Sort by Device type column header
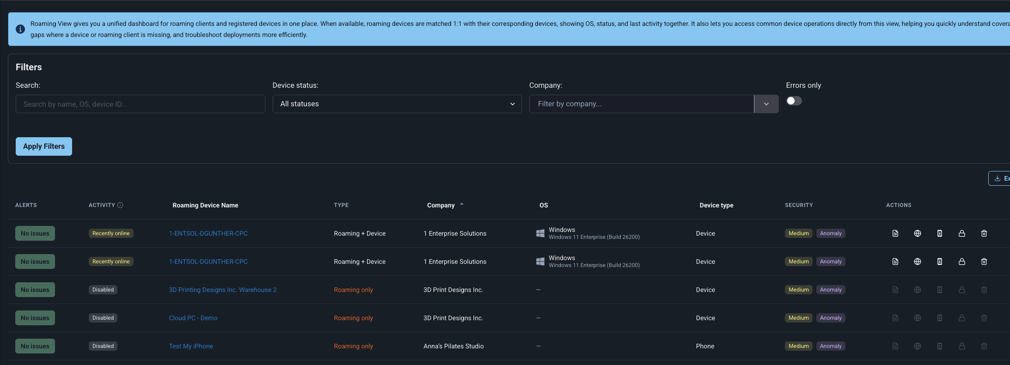The height and width of the screenshot is (365, 1010). click(716, 205)
